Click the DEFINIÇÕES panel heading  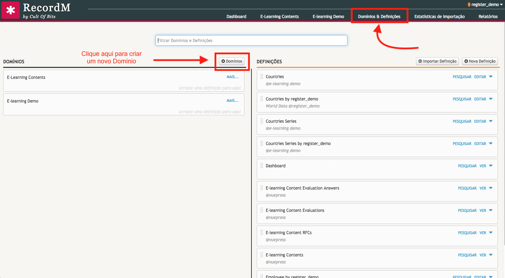[x=269, y=62]
